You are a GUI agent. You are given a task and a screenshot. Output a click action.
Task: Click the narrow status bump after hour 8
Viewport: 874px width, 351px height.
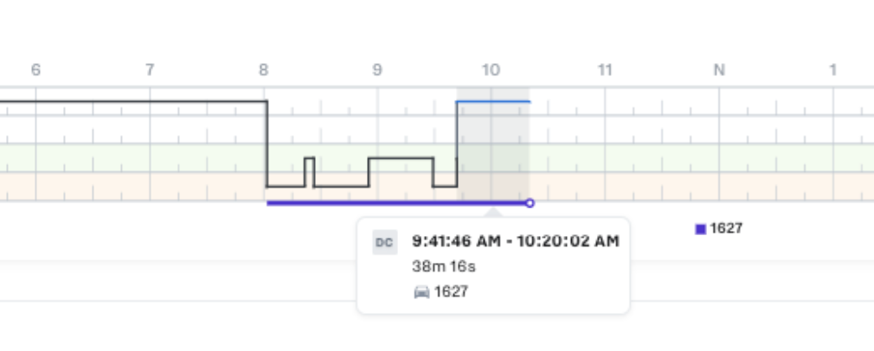coord(309,171)
